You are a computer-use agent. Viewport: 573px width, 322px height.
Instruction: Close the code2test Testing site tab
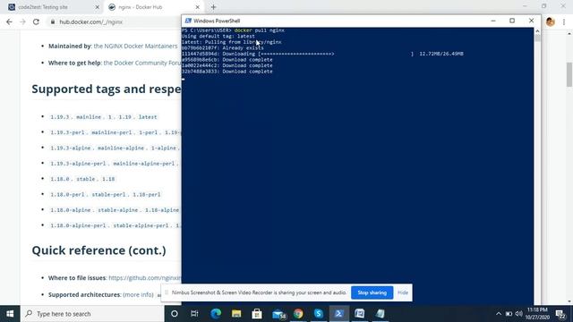click(x=98, y=7)
